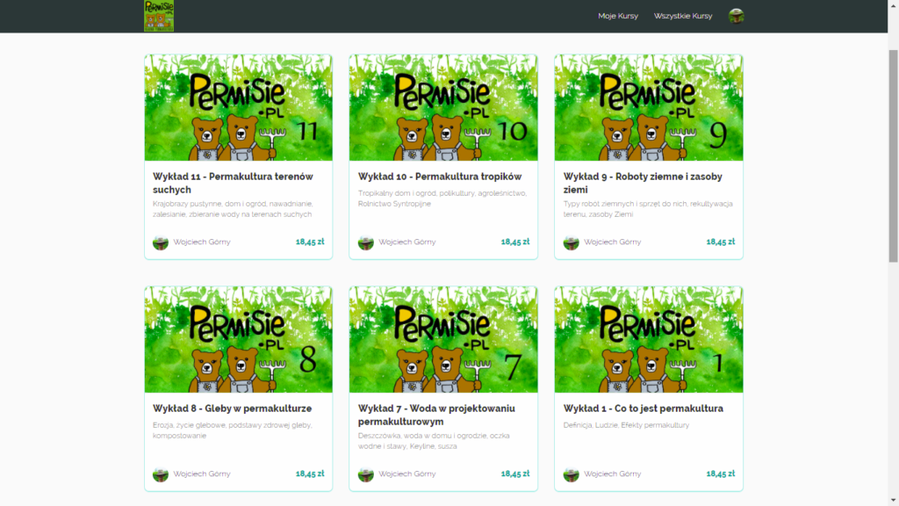This screenshot has width=899, height=506.
Task: Click the scrollbar down arrow
Action: (893, 501)
